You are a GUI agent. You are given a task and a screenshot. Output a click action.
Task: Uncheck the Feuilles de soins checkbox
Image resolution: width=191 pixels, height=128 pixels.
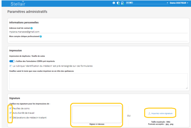[x=10, y=108]
